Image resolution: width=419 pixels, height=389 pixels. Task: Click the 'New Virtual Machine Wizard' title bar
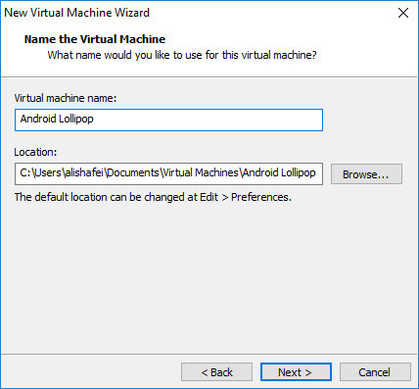(x=76, y=13)
